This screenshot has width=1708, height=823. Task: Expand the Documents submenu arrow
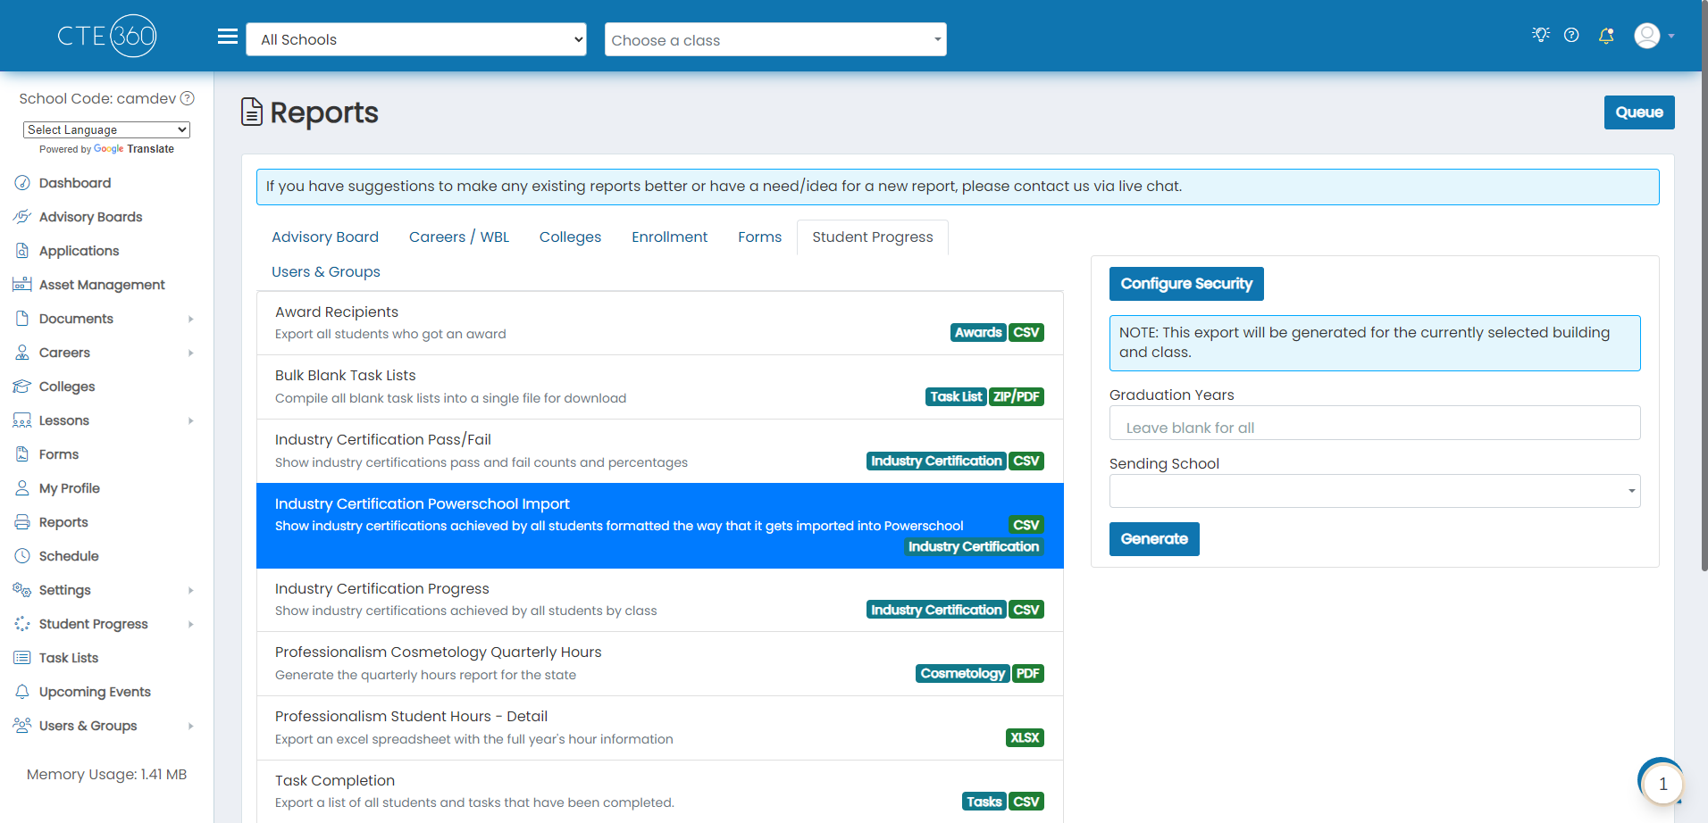[x=191, y=319]
